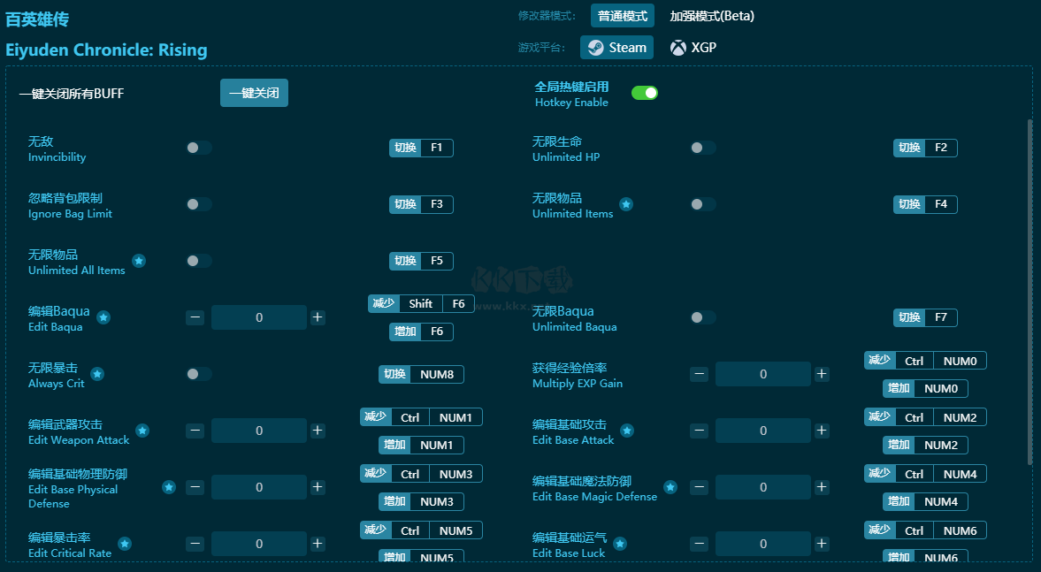This screenshot has height=572, width=1041.
Task: Click the vertical scrollbar of the cheat list
Action: [1030, 292]
